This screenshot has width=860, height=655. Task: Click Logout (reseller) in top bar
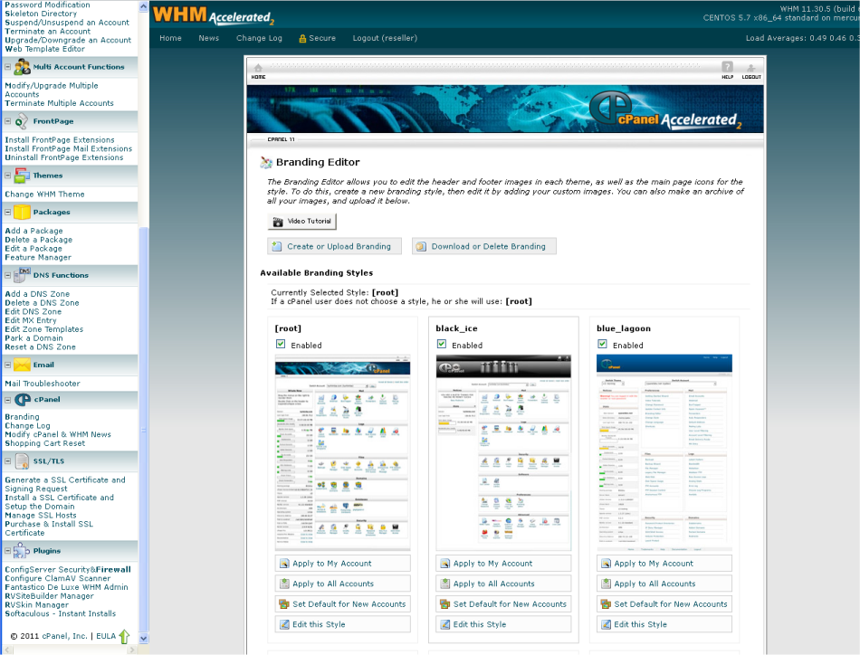385,38
